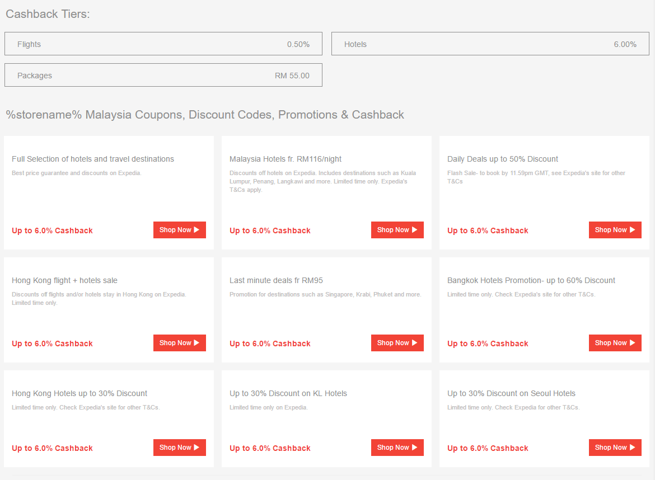
Task: Click Shop Now for 30% Discount on KL Hotels
Action: coord(397,448)
